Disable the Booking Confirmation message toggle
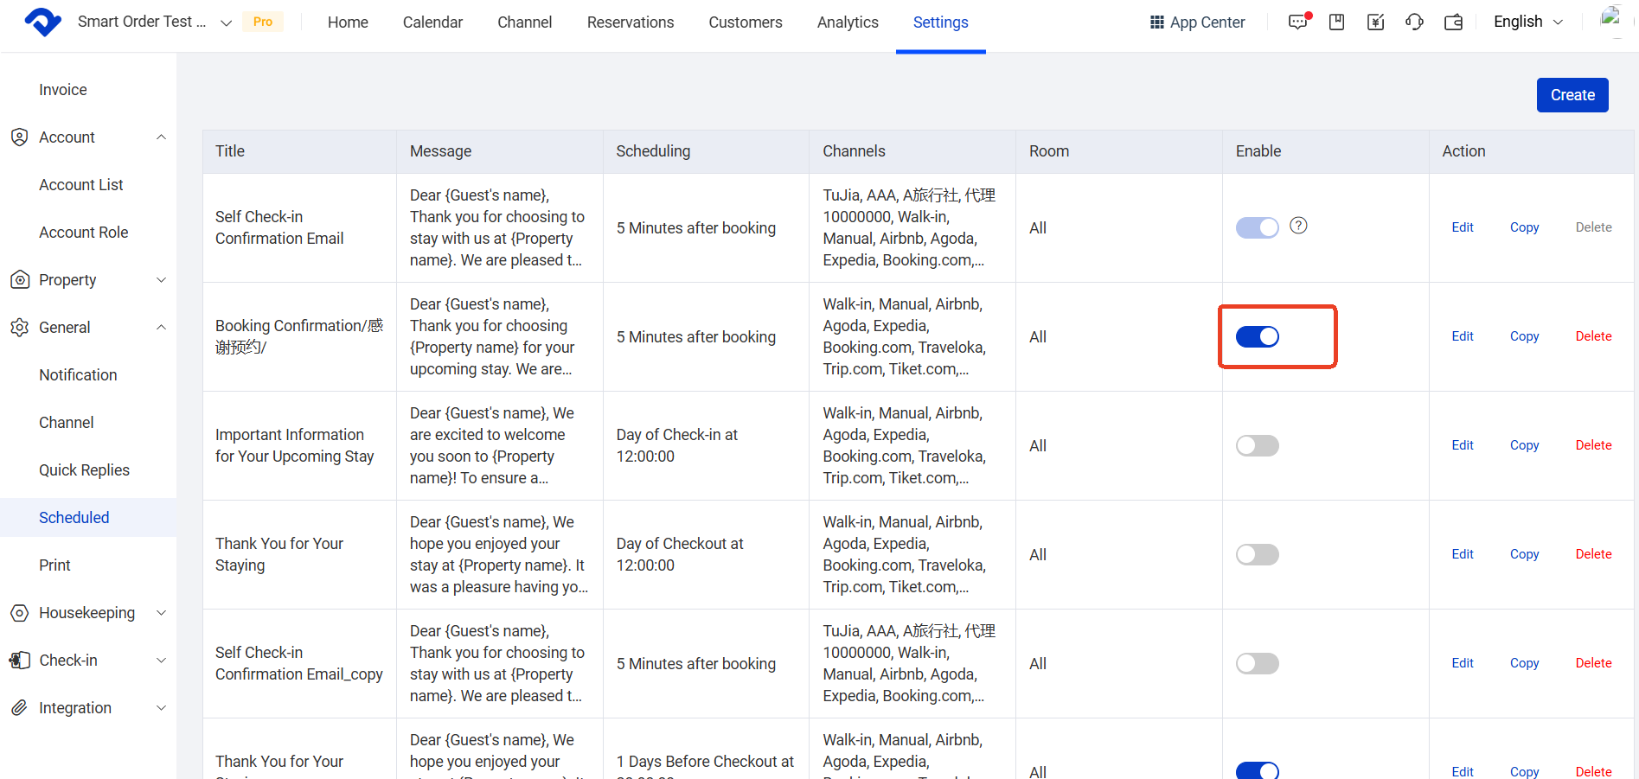Screen dimensions: 1639x779 pyautogui.click(x=1257, y=336)
